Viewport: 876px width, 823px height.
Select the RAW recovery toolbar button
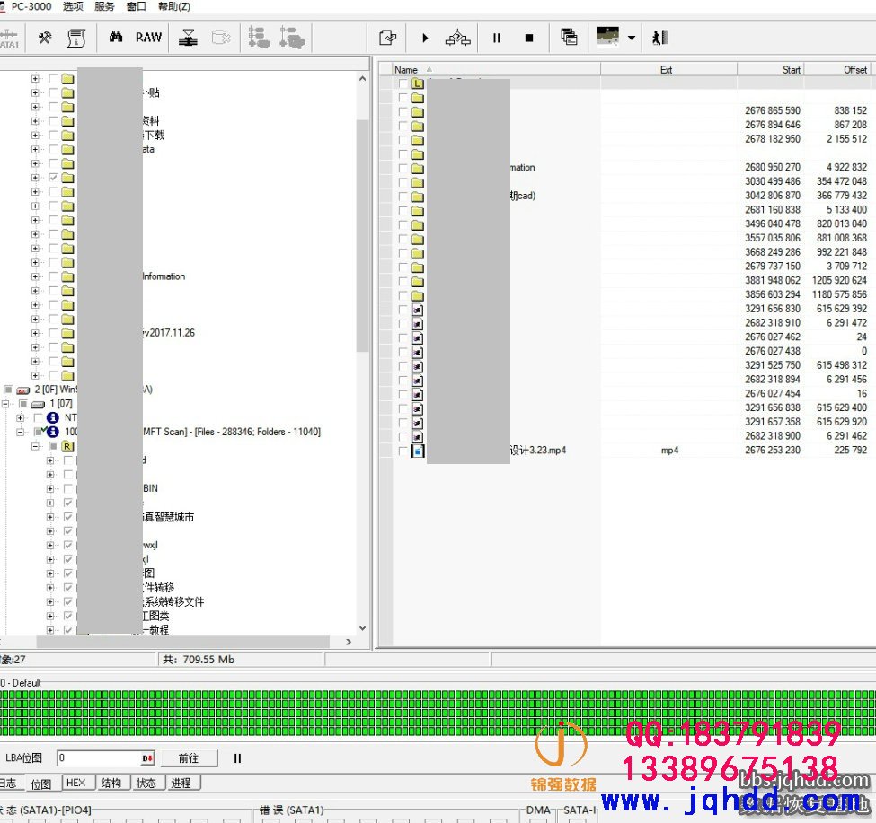pos(148,38)
